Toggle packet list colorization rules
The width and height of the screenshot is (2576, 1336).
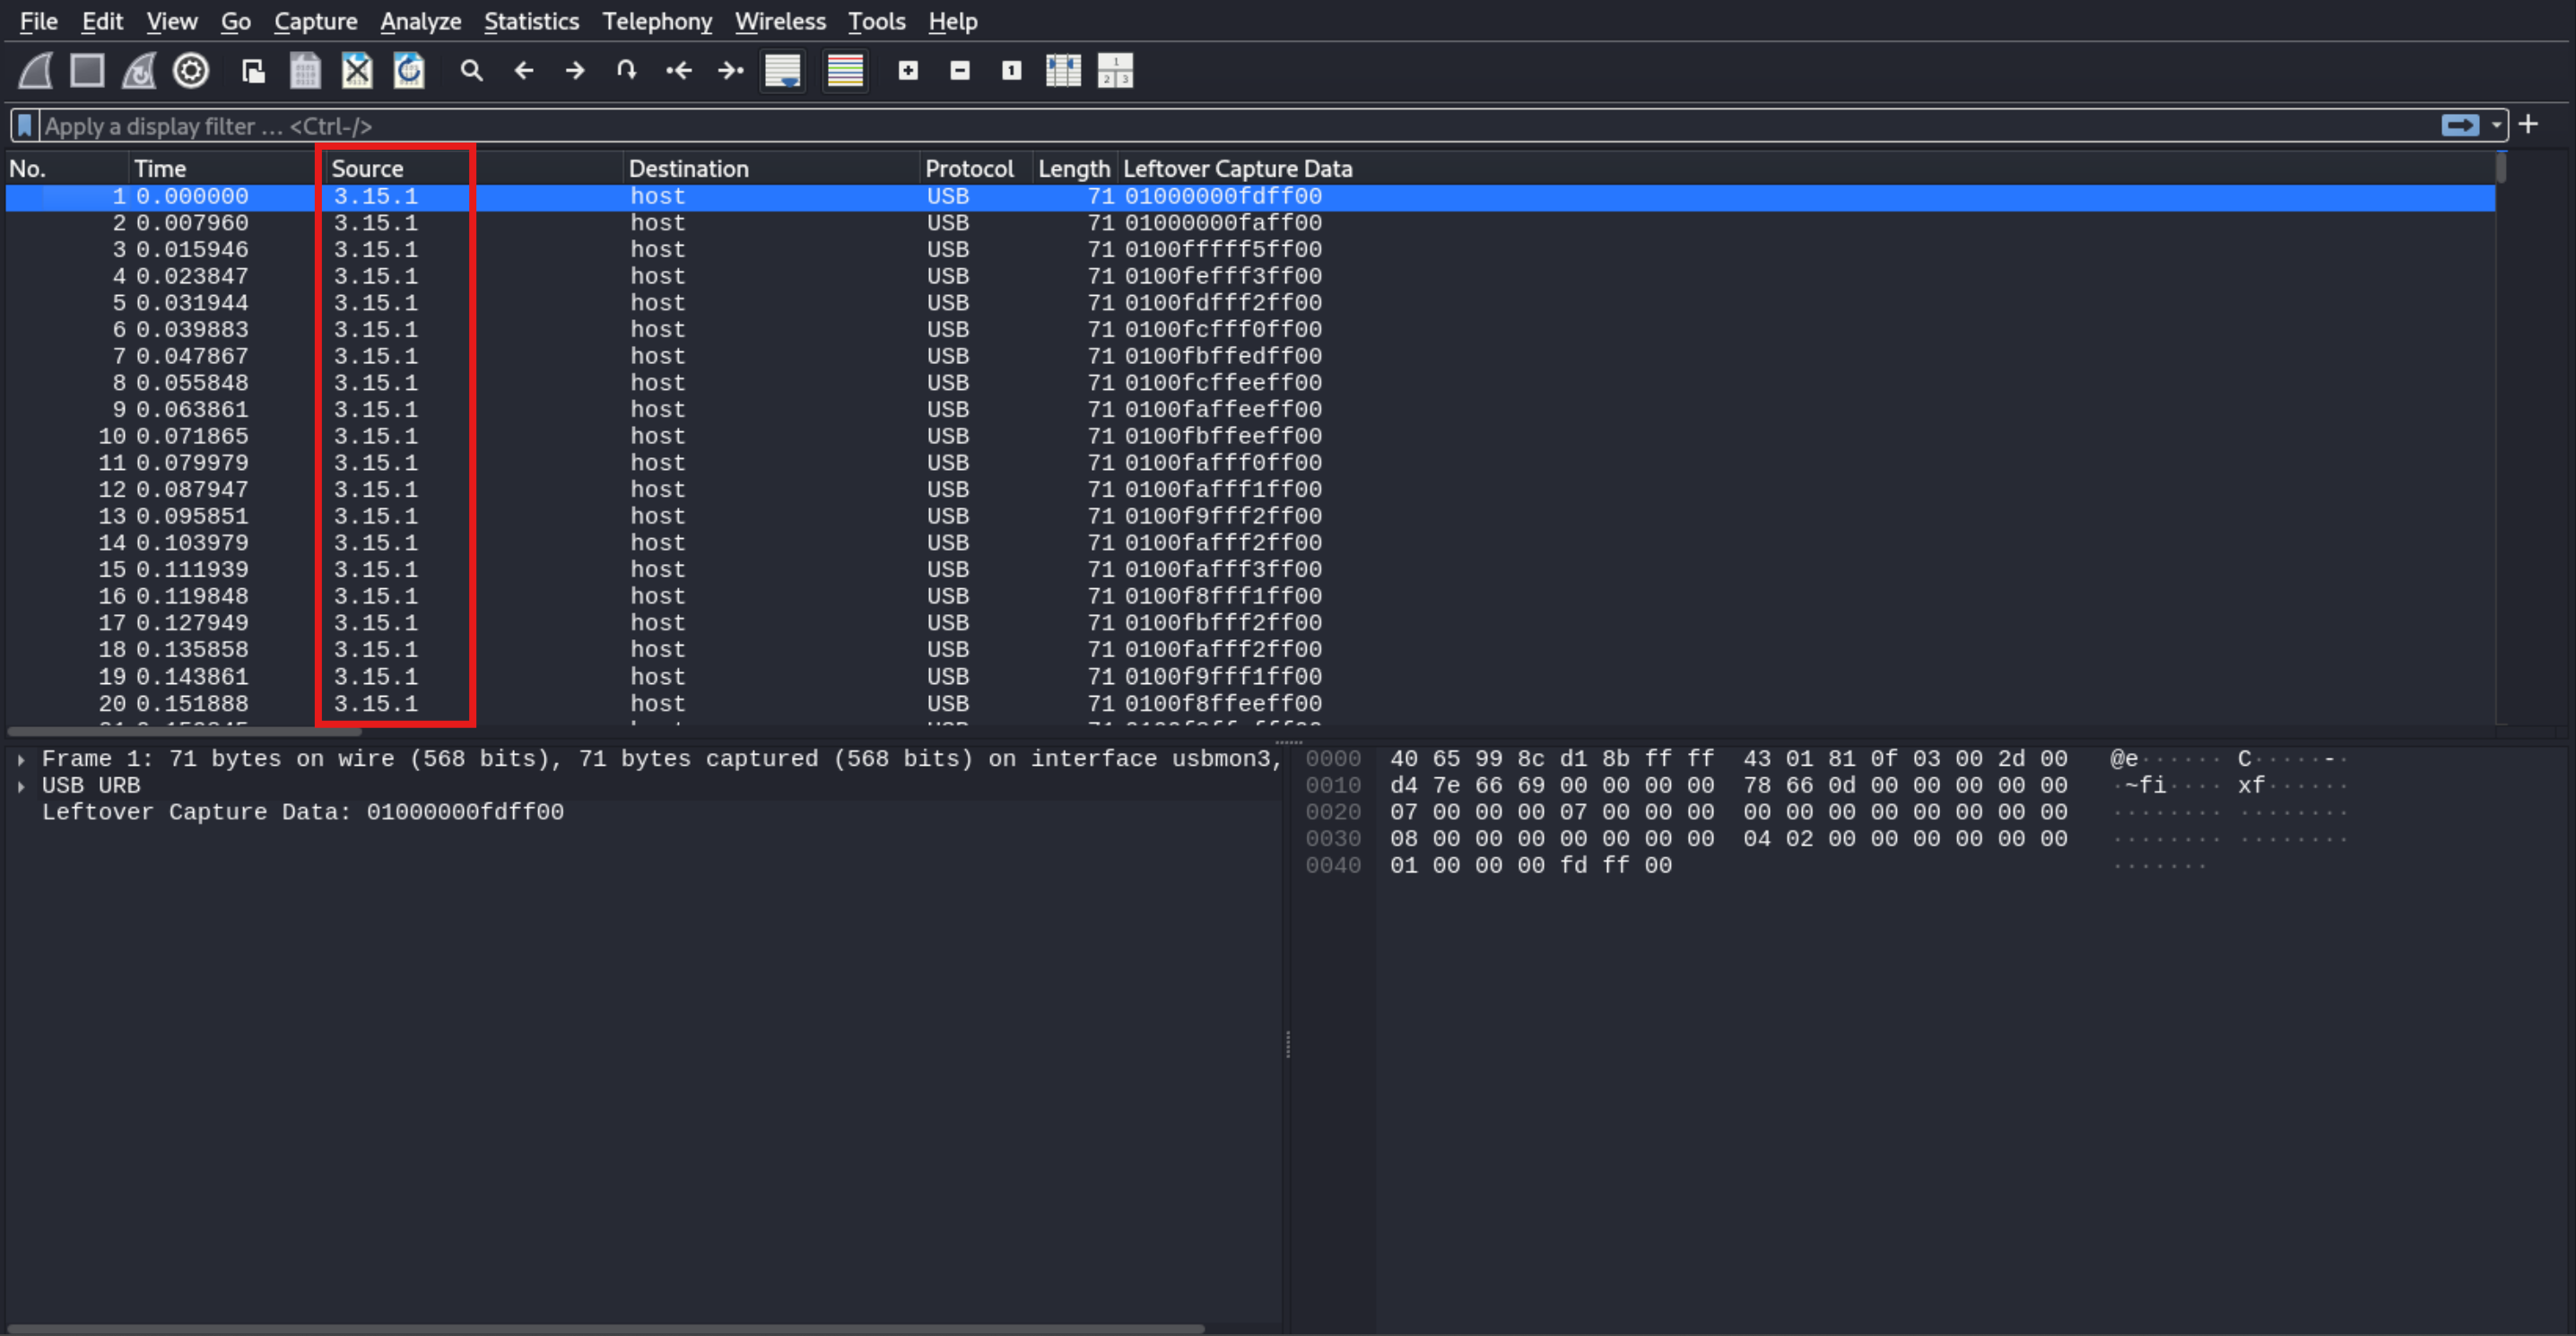click(x=845, y=71)
